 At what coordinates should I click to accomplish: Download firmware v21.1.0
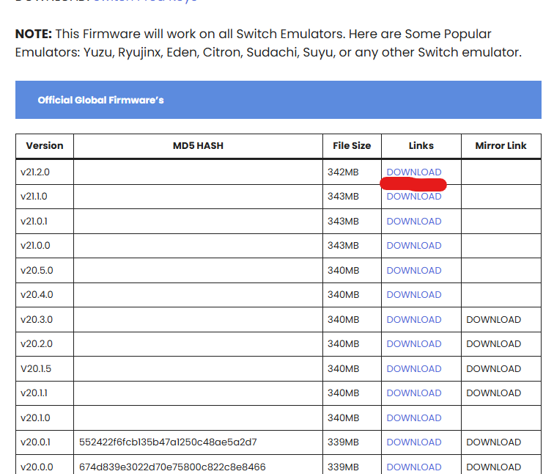[414, 197]
